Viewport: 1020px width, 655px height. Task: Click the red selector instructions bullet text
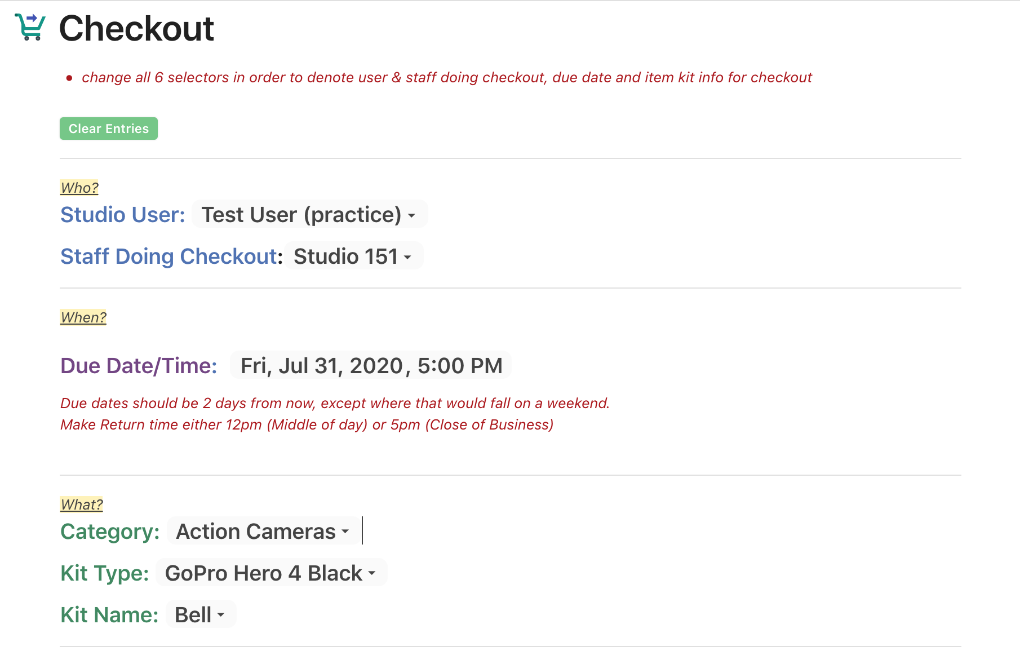point(446,77)
